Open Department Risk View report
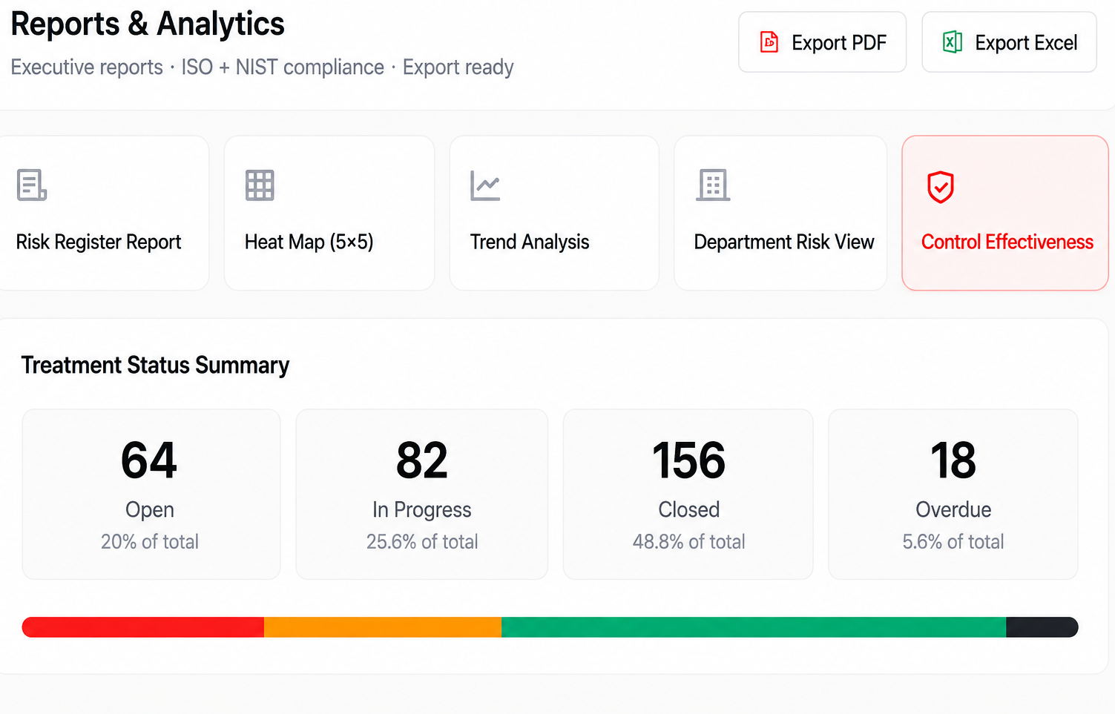The height and width of the screenshot is (714, 1115). [x=780, y=213]
